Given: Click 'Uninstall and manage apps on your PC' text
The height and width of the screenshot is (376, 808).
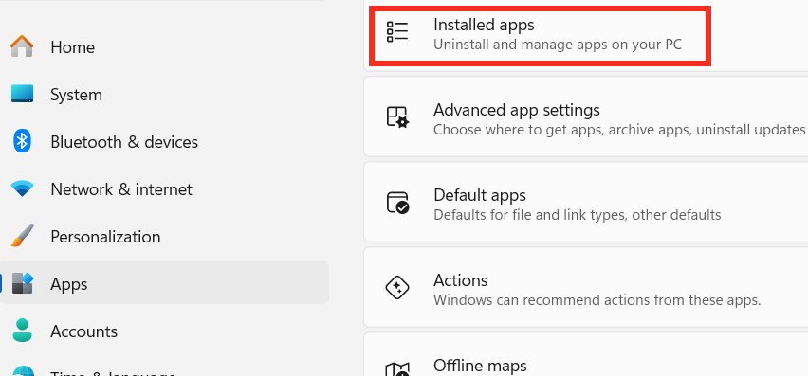Looking at the screenshot, I should (x=557, y=45).
